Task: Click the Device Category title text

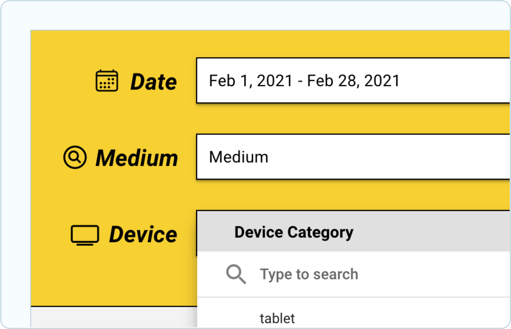Action: (294, 232)
